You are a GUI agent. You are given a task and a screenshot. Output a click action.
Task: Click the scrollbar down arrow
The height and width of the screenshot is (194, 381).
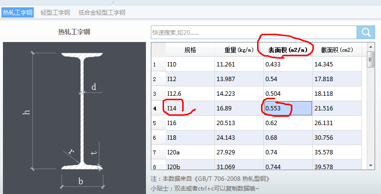pos(371,166)
